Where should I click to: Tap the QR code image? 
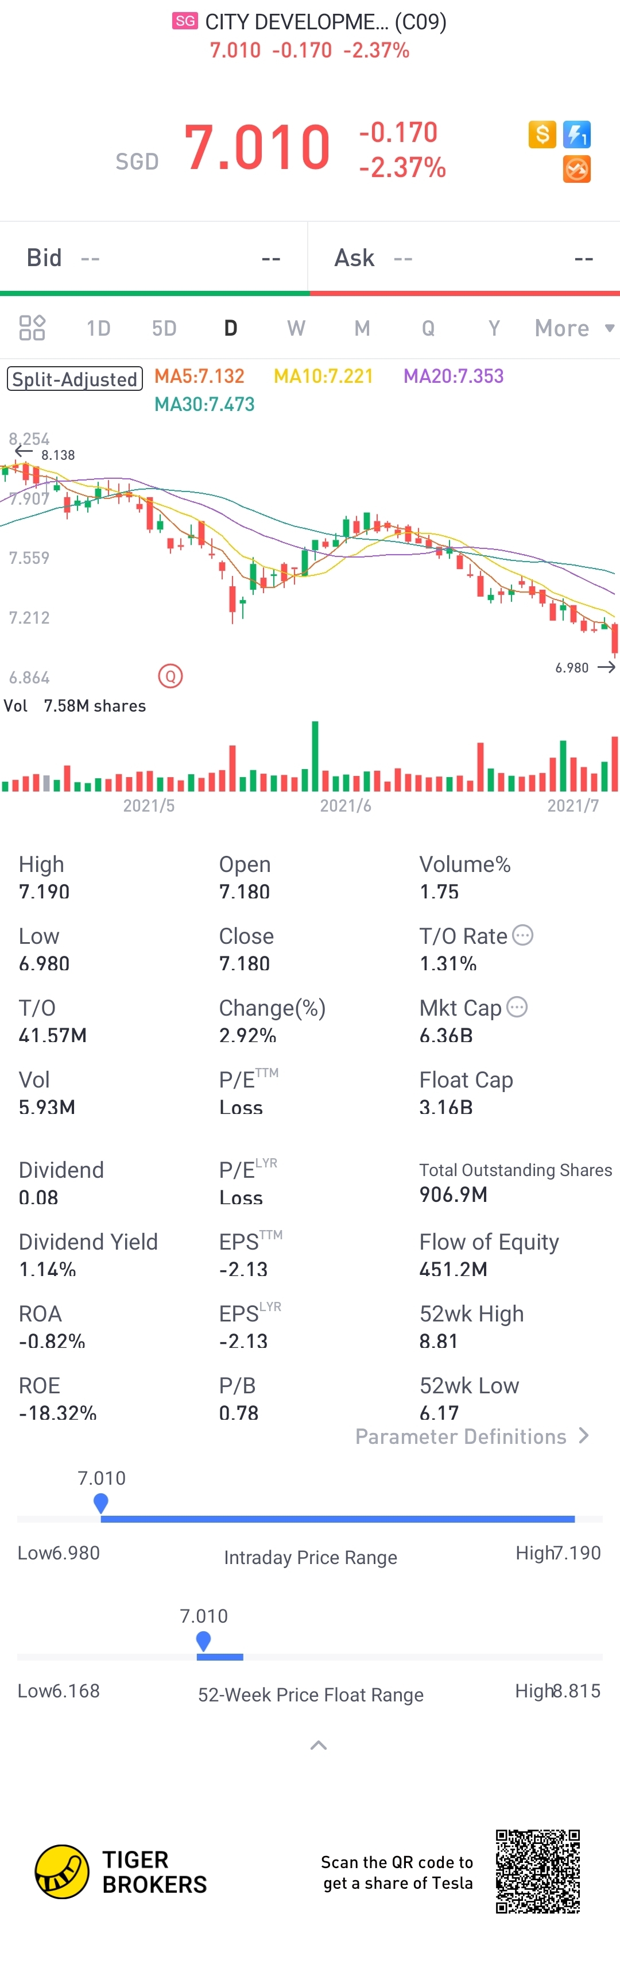click(x=537, y=1871)
